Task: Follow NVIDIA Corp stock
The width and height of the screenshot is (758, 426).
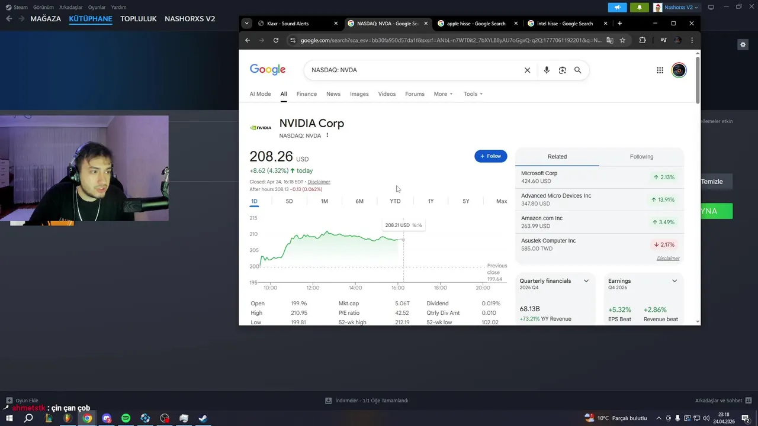Action: pos(490,156)
